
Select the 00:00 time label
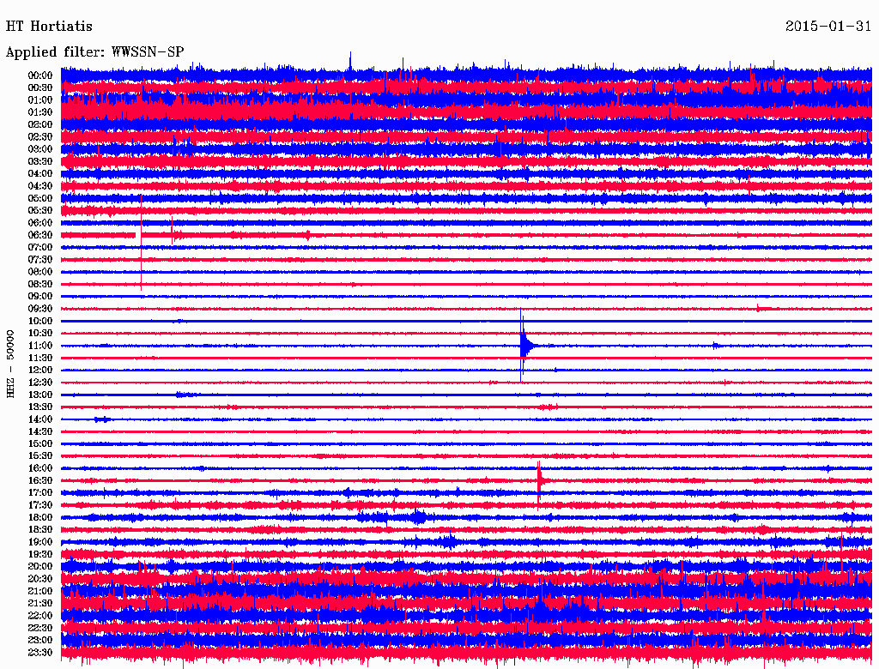tap(40, 75)
